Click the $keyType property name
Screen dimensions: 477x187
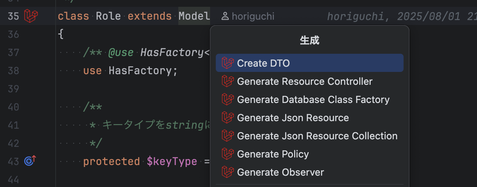coord(172,162)
